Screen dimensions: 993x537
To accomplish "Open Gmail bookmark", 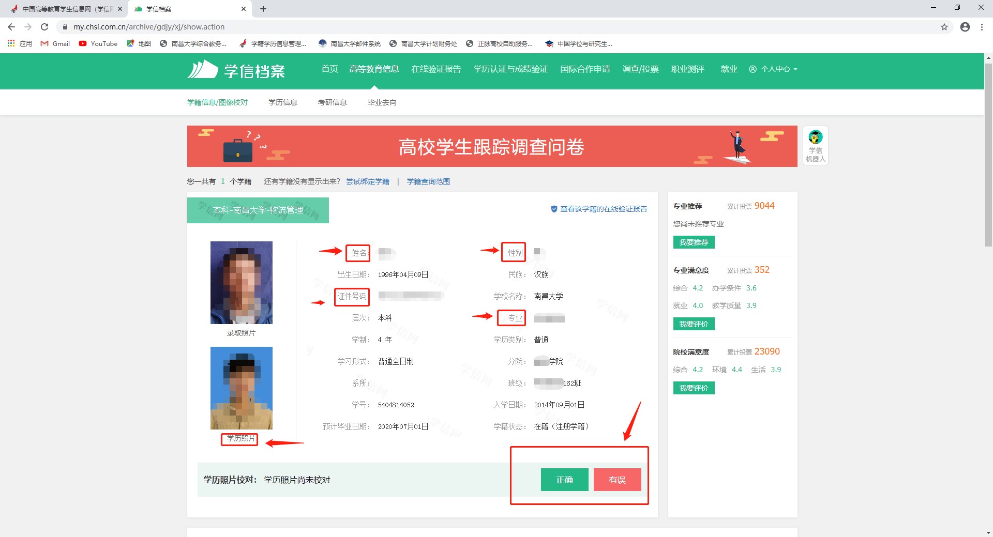I will (x=55, y=44).
